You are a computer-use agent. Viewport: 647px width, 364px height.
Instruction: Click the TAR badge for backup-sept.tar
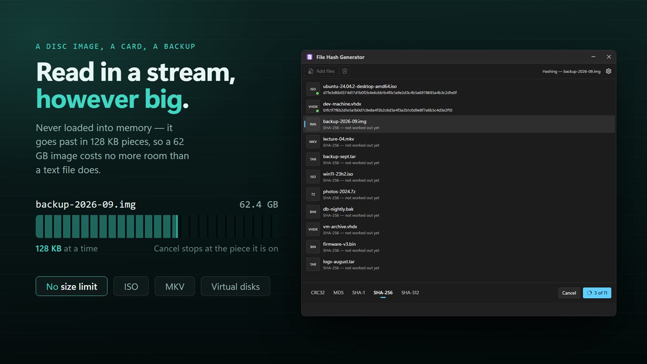pos(313,159)
